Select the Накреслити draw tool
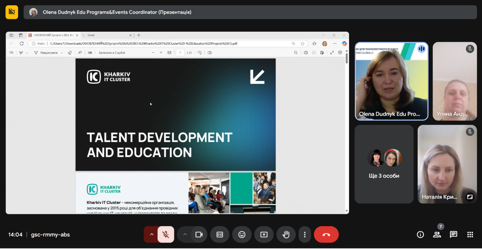Viewport: 482px width, 249px height. pos(46,53)
